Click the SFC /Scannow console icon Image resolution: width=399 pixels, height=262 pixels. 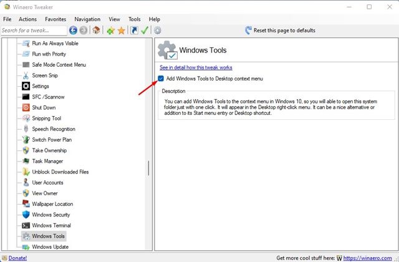pos(26,97)
